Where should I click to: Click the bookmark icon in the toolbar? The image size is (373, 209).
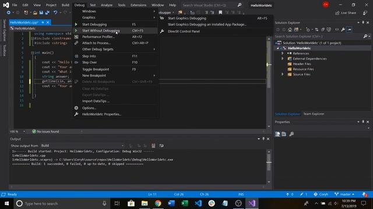pyautogui.click(x=220, y=12)
